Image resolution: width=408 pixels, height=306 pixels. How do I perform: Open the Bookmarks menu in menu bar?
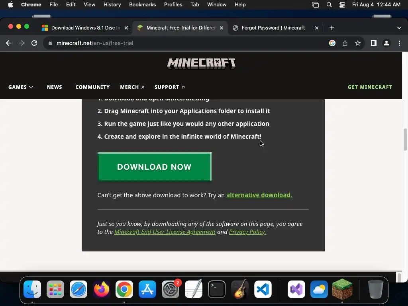[x=142, y=5]
